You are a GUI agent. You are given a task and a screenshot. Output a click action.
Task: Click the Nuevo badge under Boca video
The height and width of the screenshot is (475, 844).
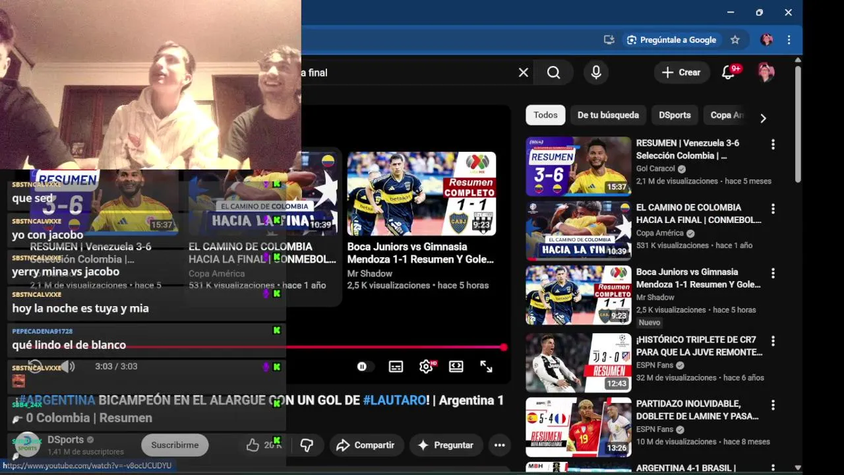point(649,323)
